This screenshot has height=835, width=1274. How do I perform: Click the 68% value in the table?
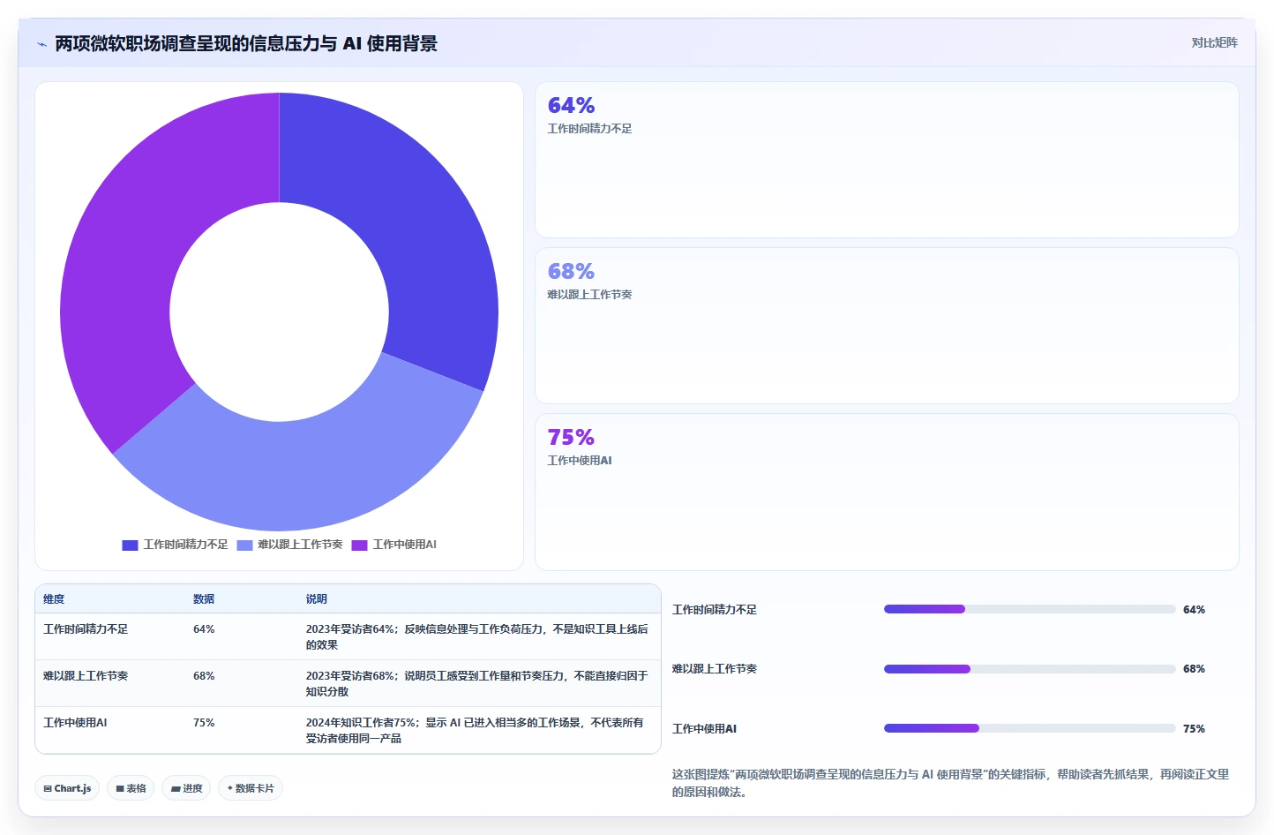pos(204,676)
